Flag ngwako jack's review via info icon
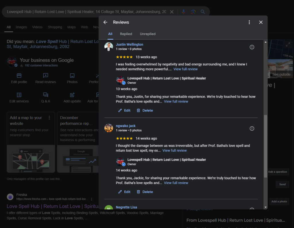This screenshot has height=228, width=294. pos(252,128)
